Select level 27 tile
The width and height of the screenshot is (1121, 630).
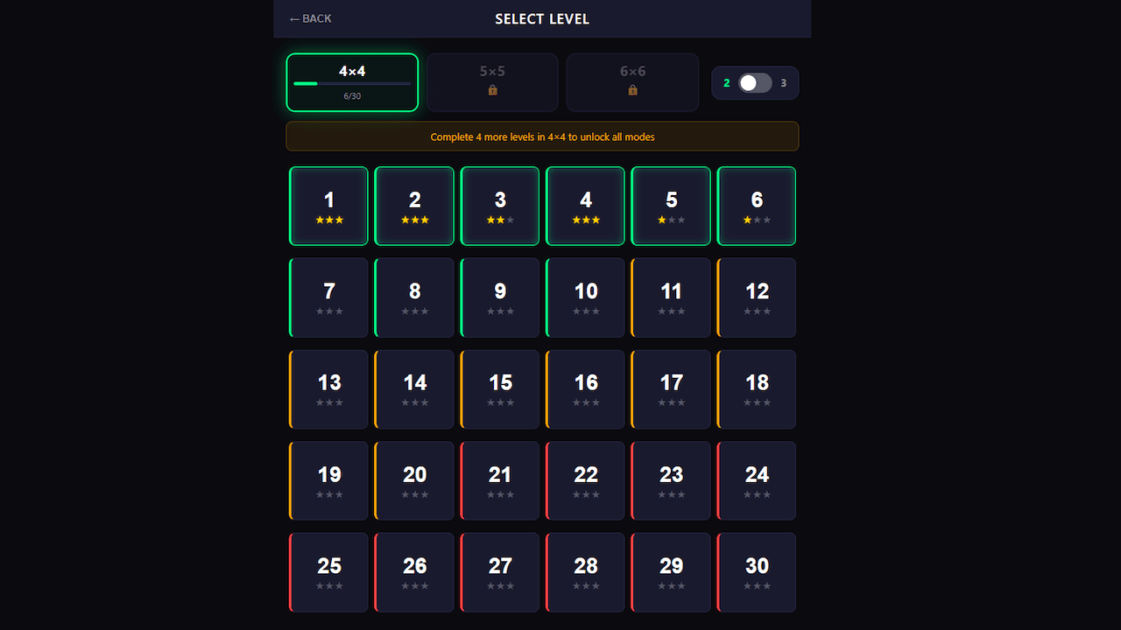click(500, 572)
